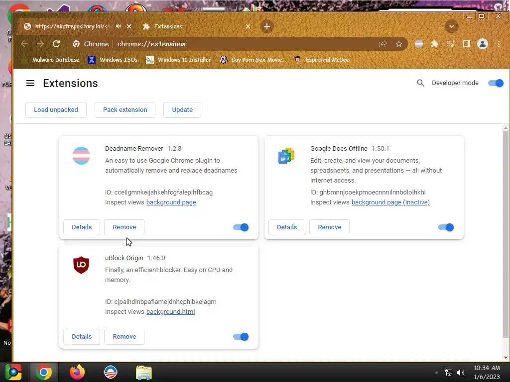Disable the Deadname Remover extension
Viewport: 510px width, 382px height.
click(x=241, y=227)
